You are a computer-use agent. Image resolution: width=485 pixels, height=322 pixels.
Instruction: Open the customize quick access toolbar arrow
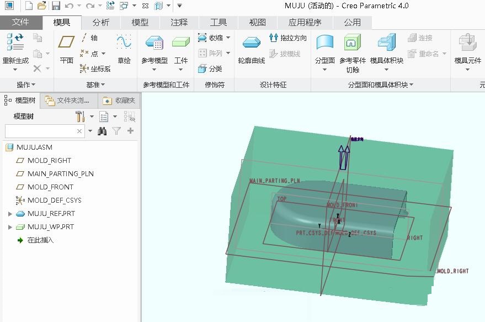click(179, 6)
